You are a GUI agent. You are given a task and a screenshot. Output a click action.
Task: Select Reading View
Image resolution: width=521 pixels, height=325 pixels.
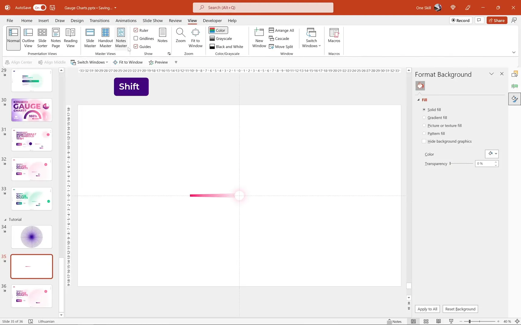(x=70, y=38)
